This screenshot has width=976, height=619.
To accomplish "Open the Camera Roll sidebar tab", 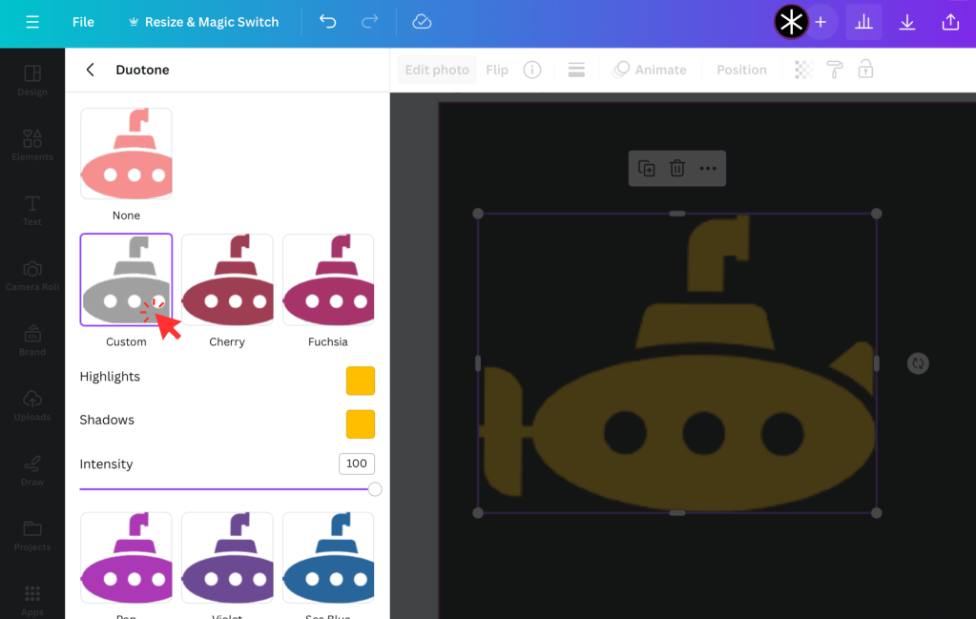I will tap(32, 276).
